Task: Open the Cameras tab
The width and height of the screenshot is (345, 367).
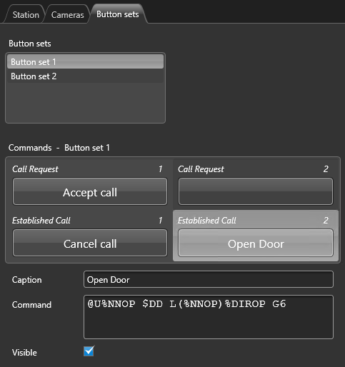Action: click(x=67, y=15)
